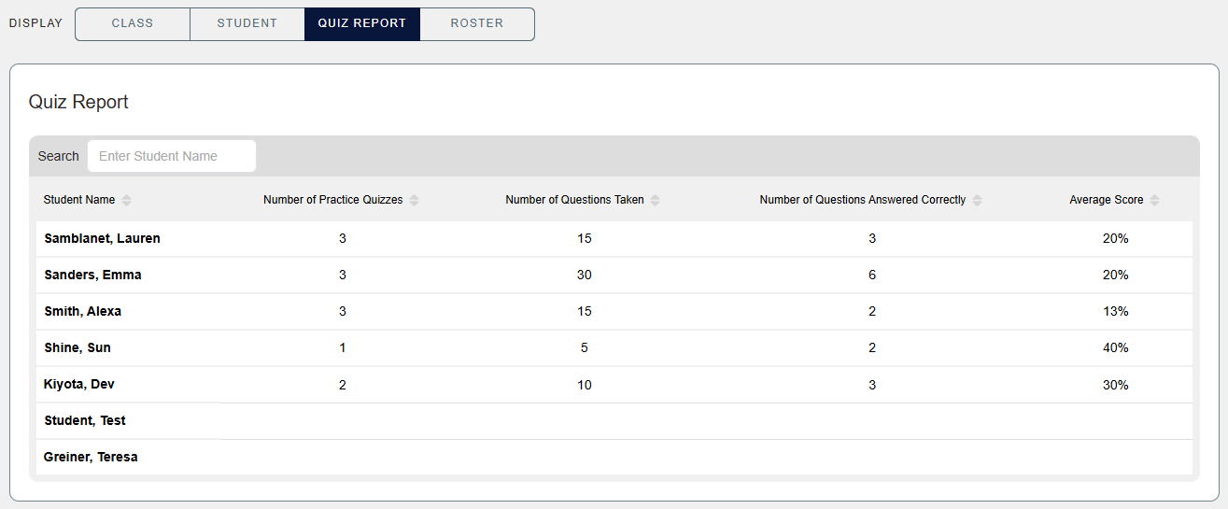Open the Student tab

(247, 24)
